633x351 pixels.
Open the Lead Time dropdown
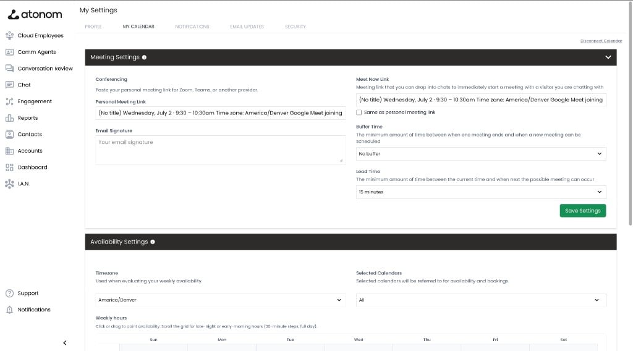click(x=481, y=192)
